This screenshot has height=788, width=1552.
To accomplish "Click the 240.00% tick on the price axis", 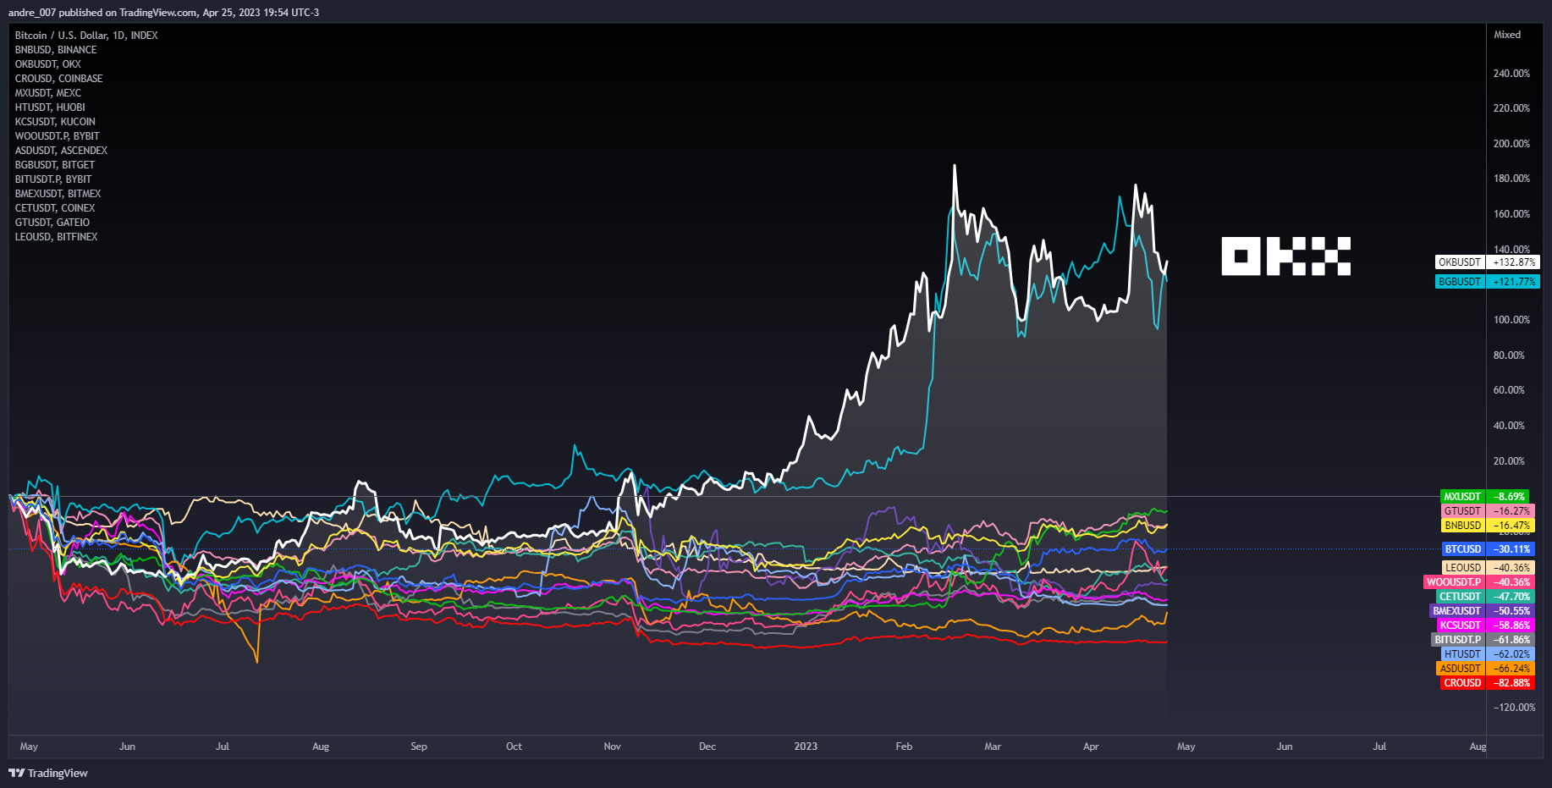I will 1511,74.
